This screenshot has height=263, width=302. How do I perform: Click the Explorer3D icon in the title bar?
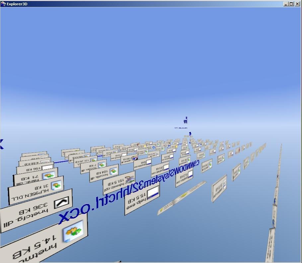[x=3, y=4]
